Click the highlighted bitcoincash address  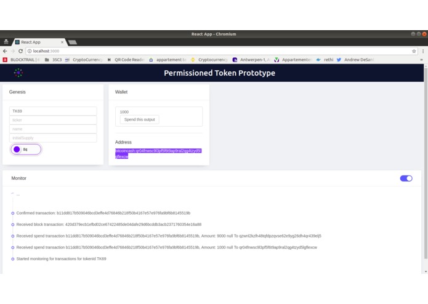tap(158, 153)
